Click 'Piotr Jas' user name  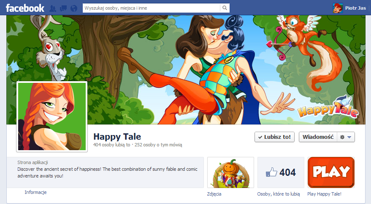coord(355,8)
